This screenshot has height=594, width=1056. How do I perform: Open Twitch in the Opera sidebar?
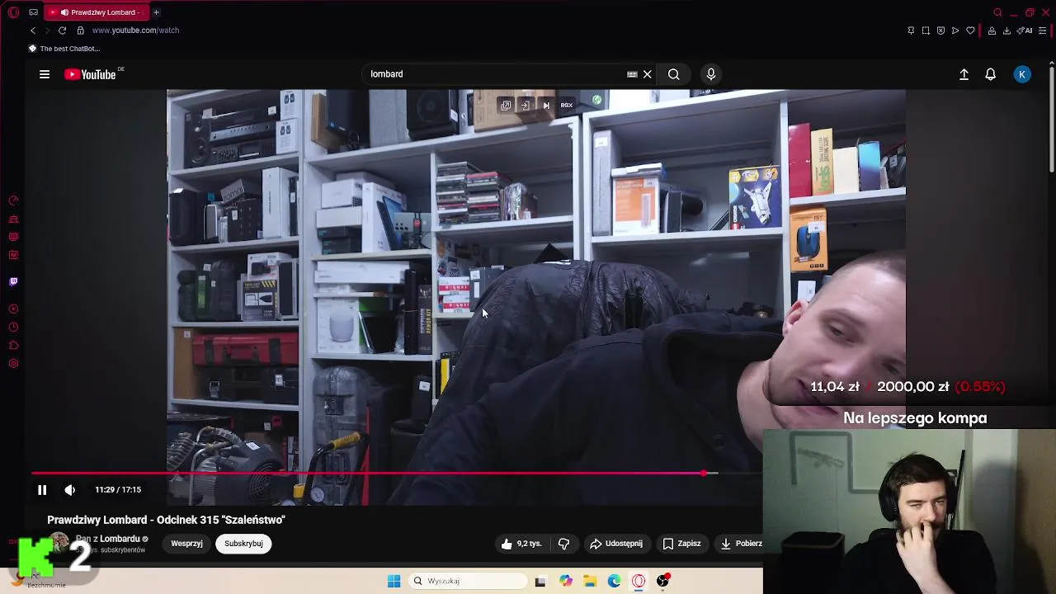tap(13, 282)
